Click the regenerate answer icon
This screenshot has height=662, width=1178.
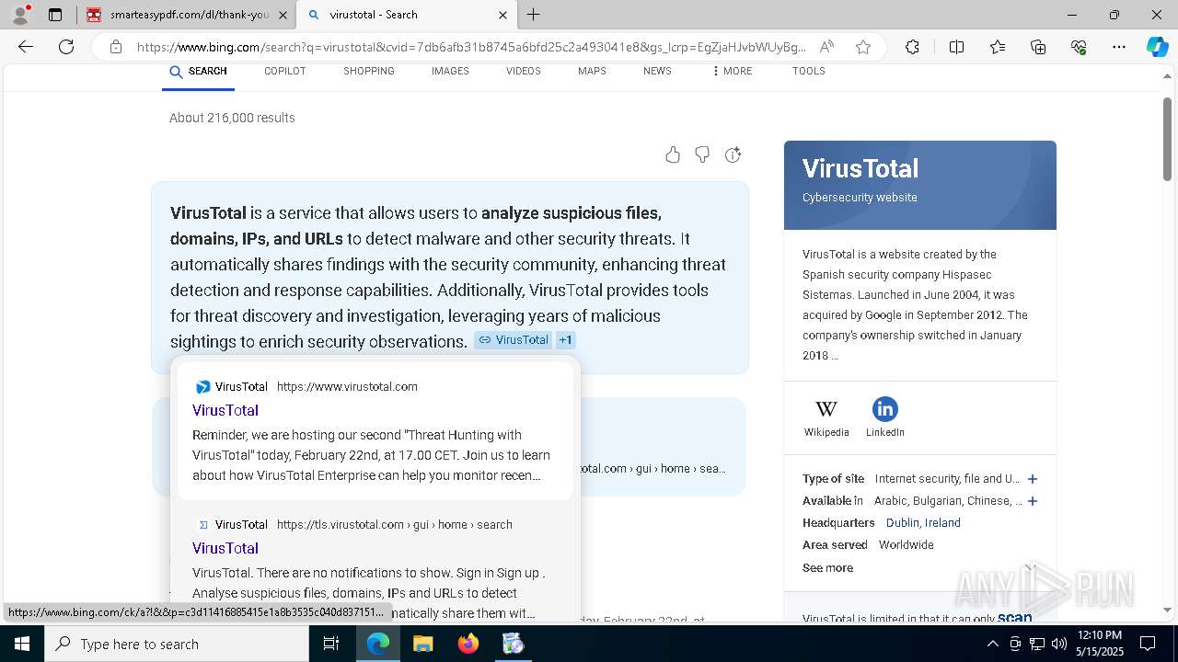[733, 154]
